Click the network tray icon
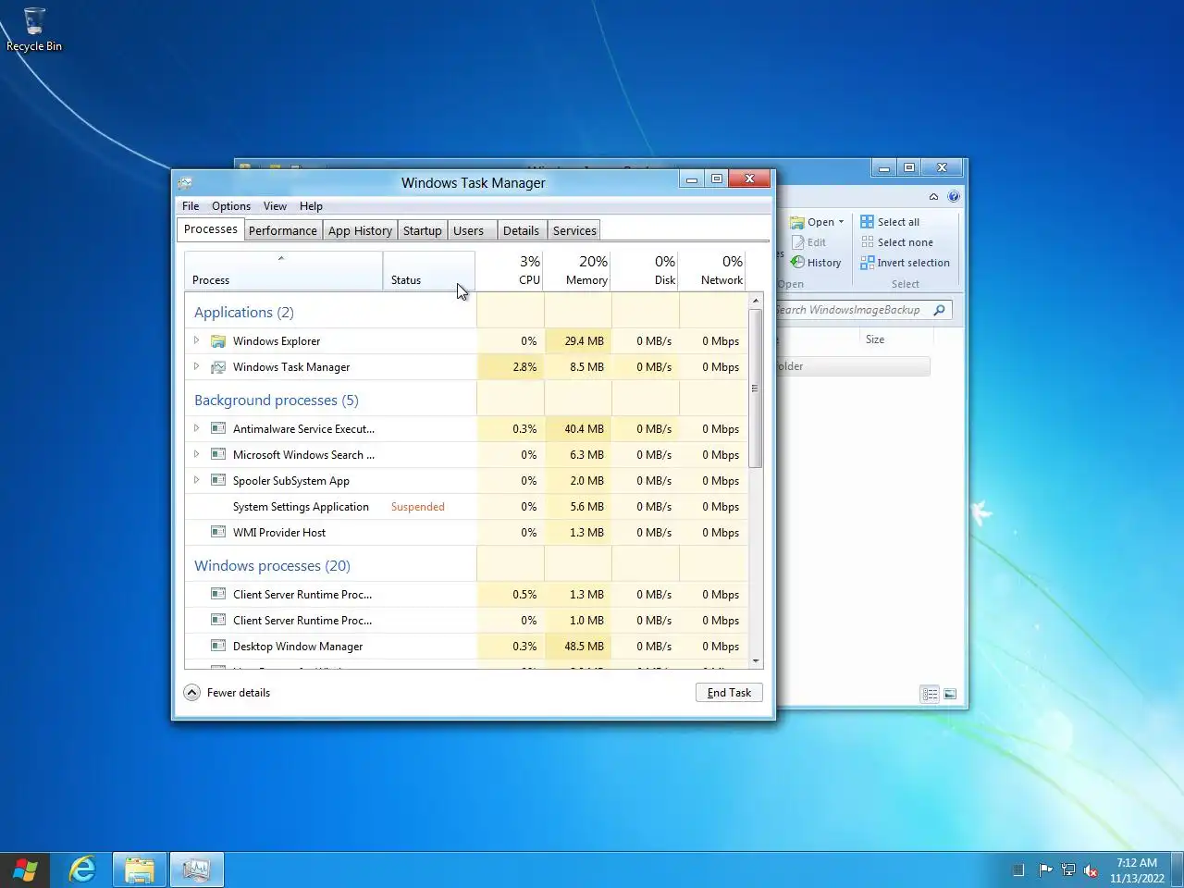The image size is (1184, 888). (1068, 869)
